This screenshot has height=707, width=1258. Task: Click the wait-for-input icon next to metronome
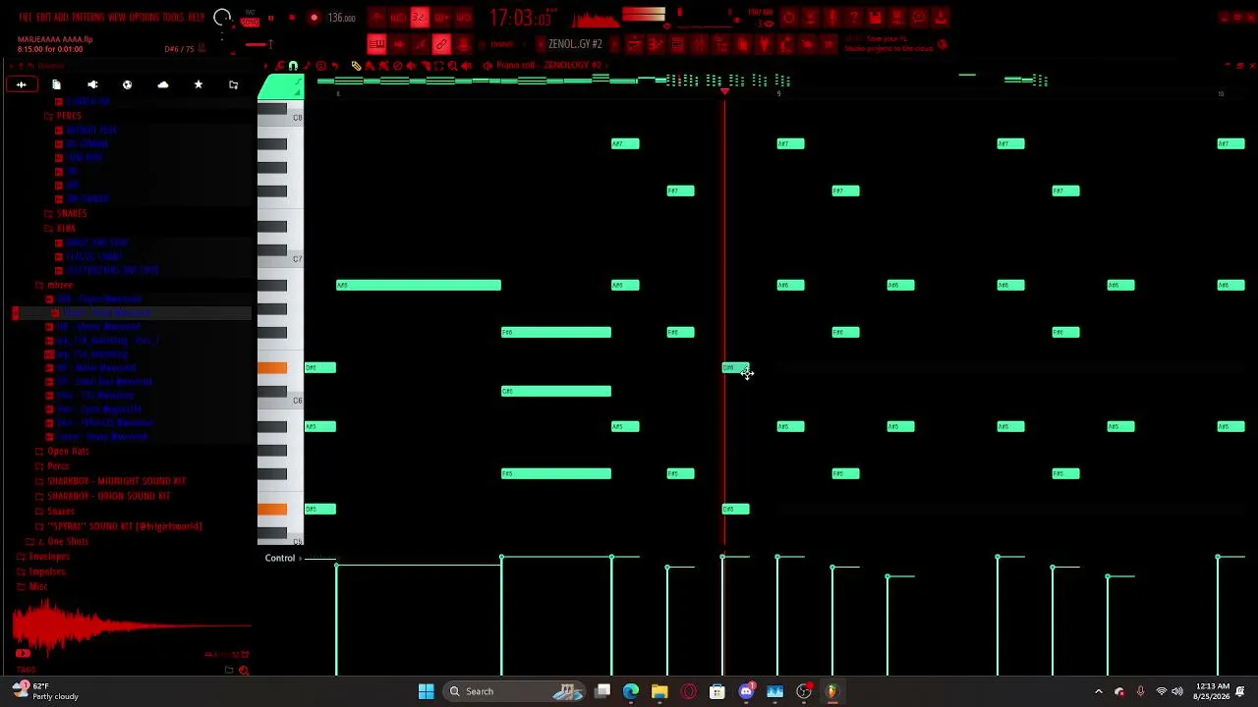398,18
